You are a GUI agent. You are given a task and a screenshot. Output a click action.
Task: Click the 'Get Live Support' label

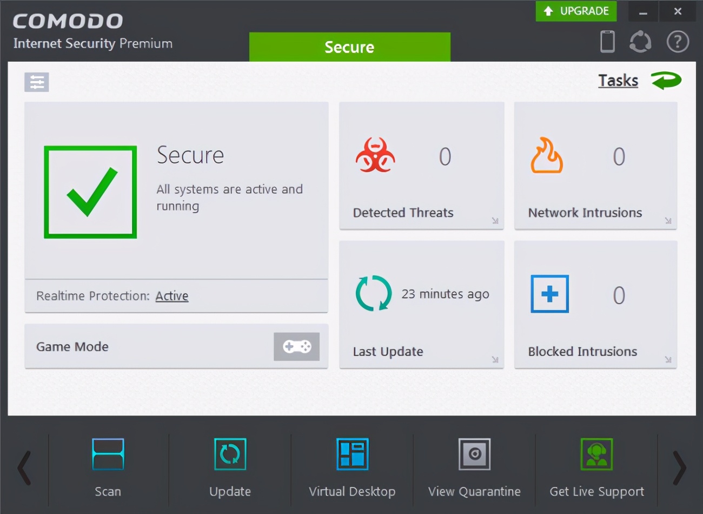(x=597, y=492)
